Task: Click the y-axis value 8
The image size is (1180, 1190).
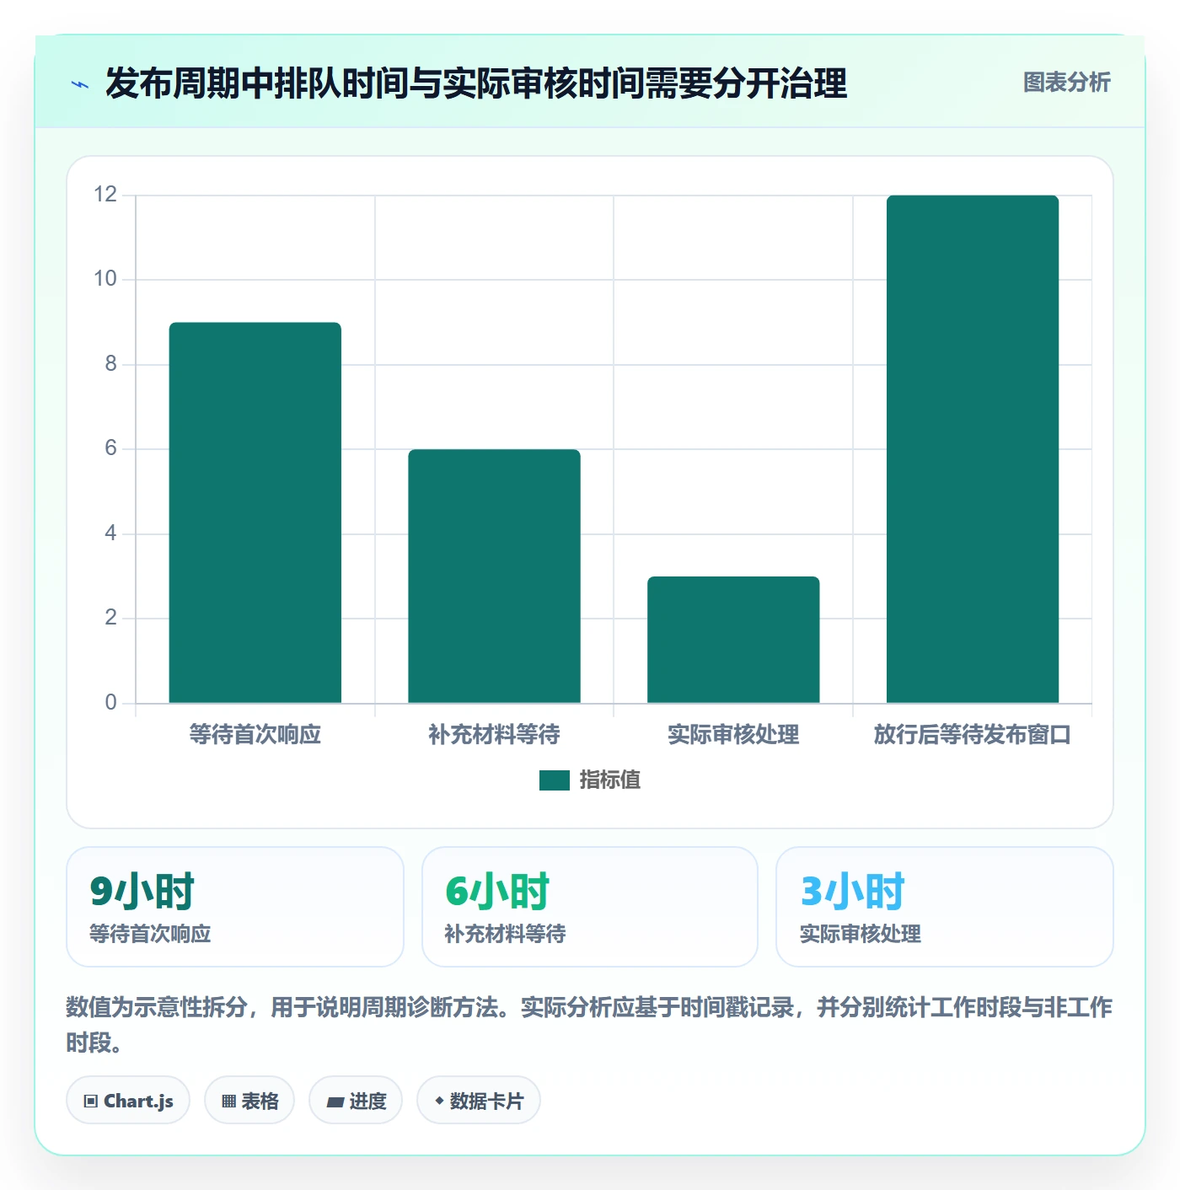Action: 111,364
